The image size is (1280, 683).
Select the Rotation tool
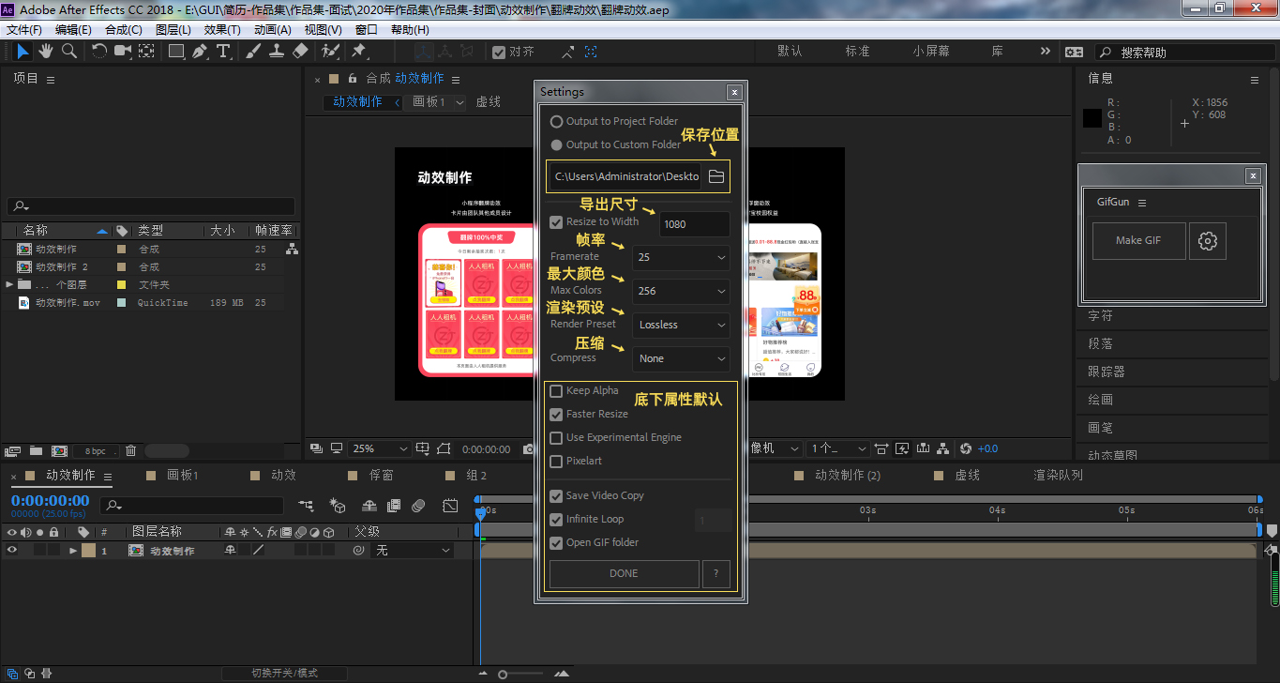point(99,51)
